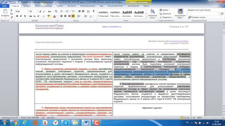Open the font size combo box
The image size is (225, 126).
point(34,11)
